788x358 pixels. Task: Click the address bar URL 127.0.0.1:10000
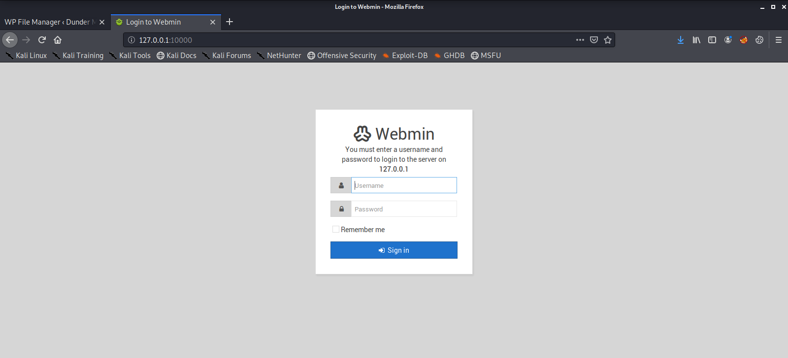point(165,40)
